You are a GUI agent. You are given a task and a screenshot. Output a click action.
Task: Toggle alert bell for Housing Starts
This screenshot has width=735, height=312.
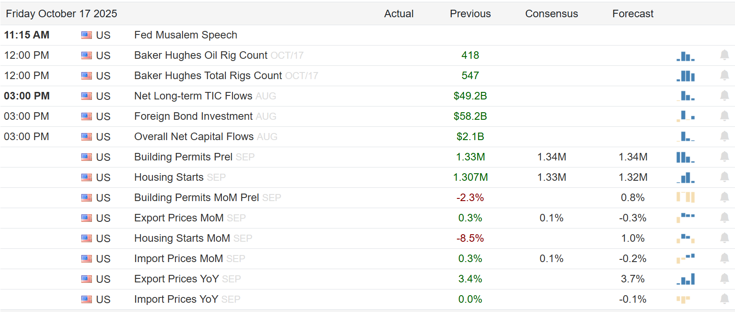point(724,177)
